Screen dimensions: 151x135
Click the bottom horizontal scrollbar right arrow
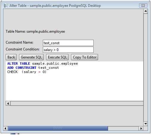141,128
